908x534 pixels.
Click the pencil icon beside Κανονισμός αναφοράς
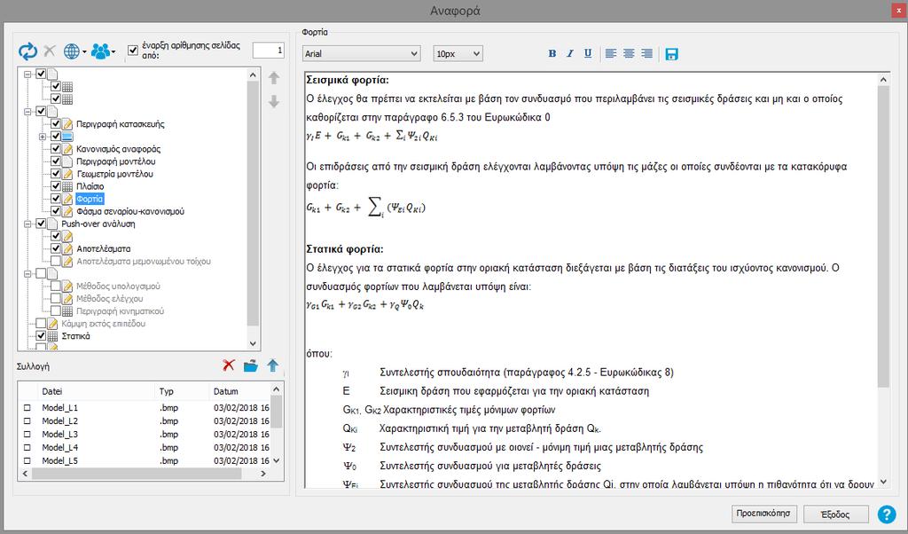[67, 149]
